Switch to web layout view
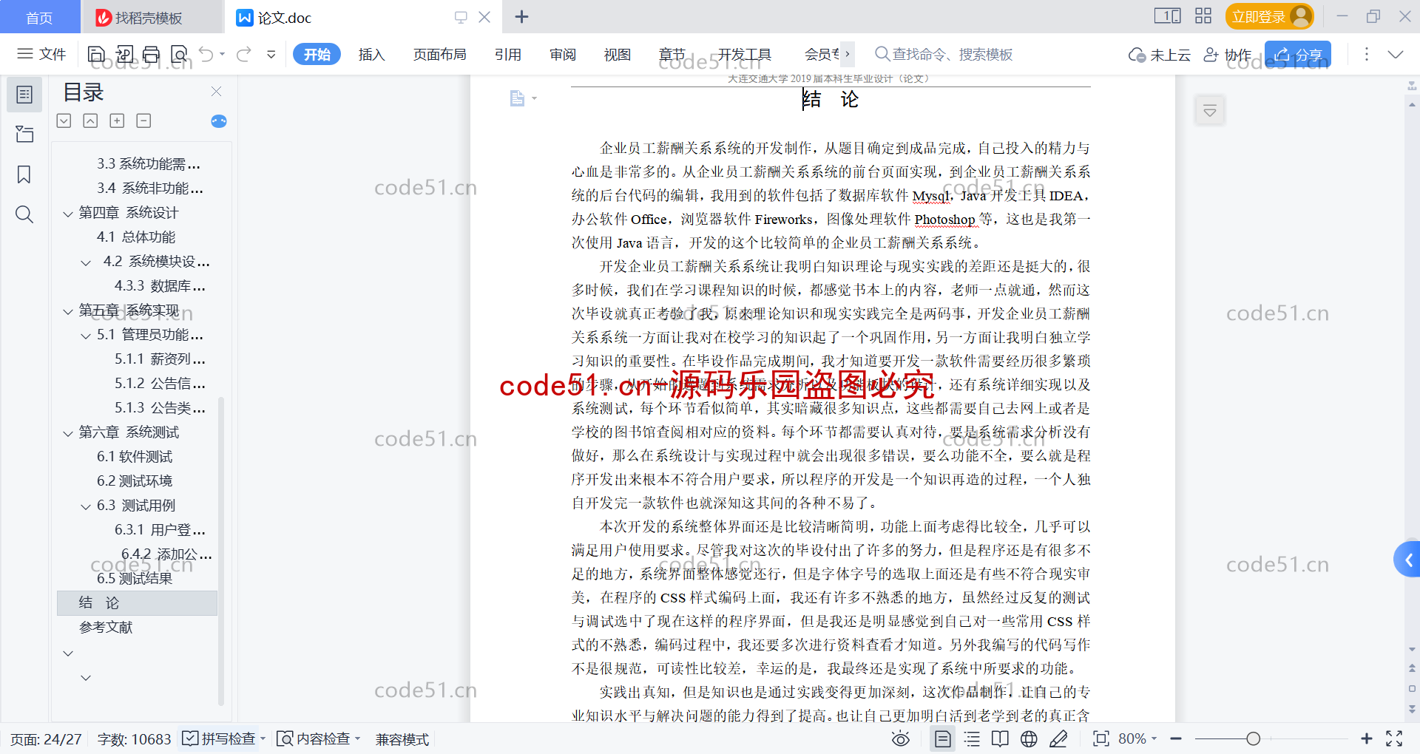1420x754 pixels. coord(1029,738)
